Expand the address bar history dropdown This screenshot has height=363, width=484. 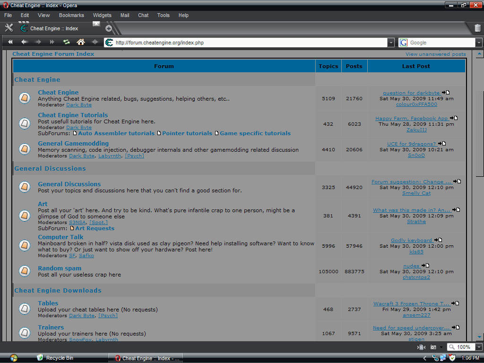[391, 43]
